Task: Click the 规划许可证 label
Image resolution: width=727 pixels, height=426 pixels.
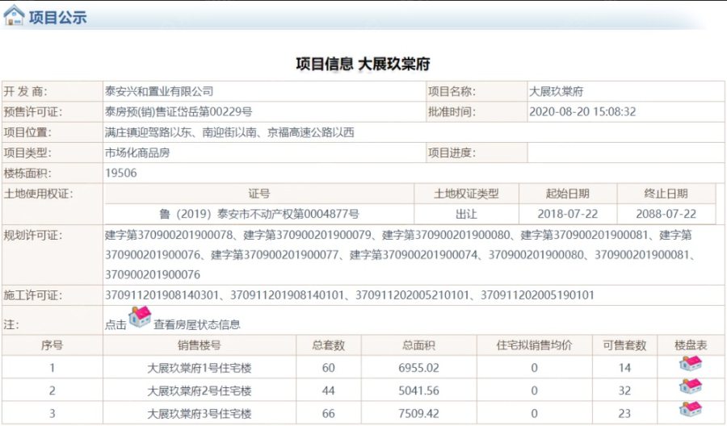Action: pos(33,236)
